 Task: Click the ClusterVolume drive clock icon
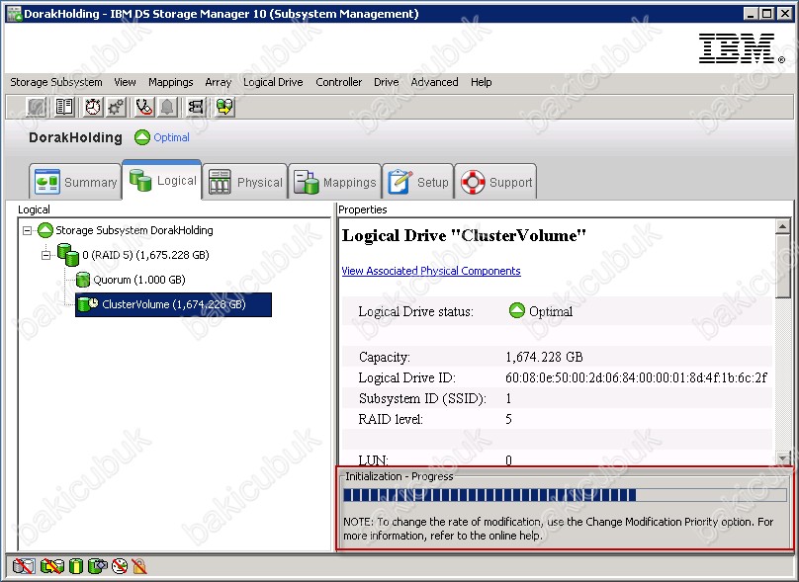pyautogui.click(x=88, y=304)
